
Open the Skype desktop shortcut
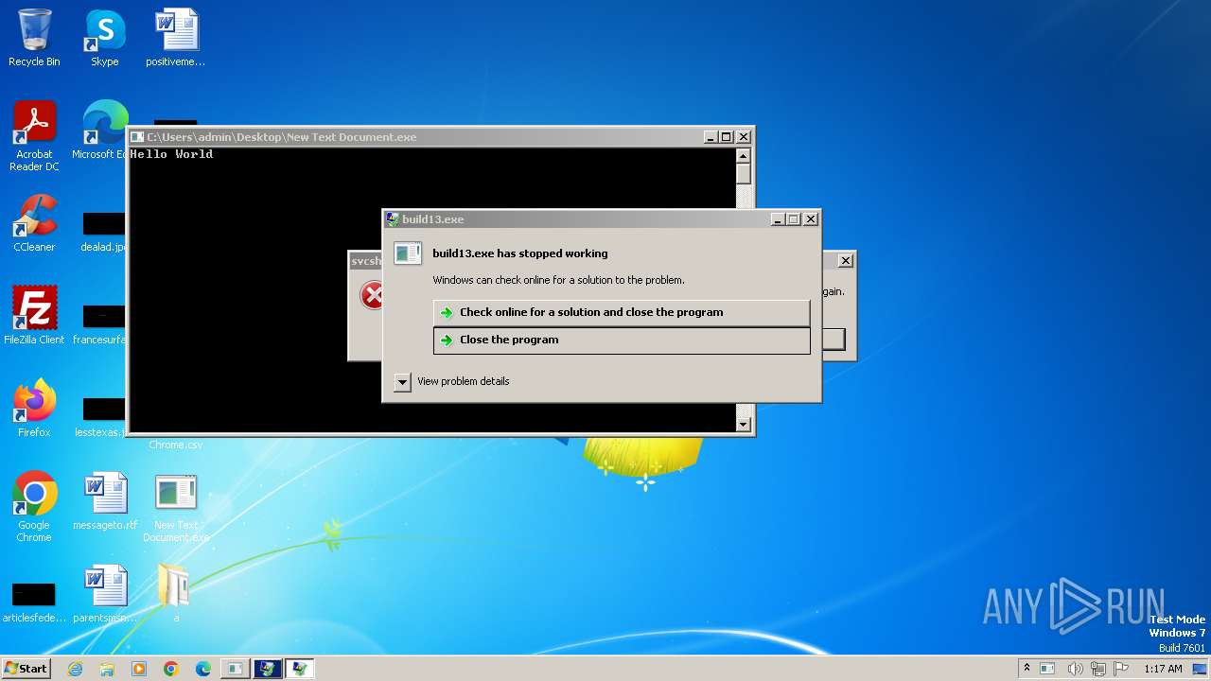(x=104, y=38)
